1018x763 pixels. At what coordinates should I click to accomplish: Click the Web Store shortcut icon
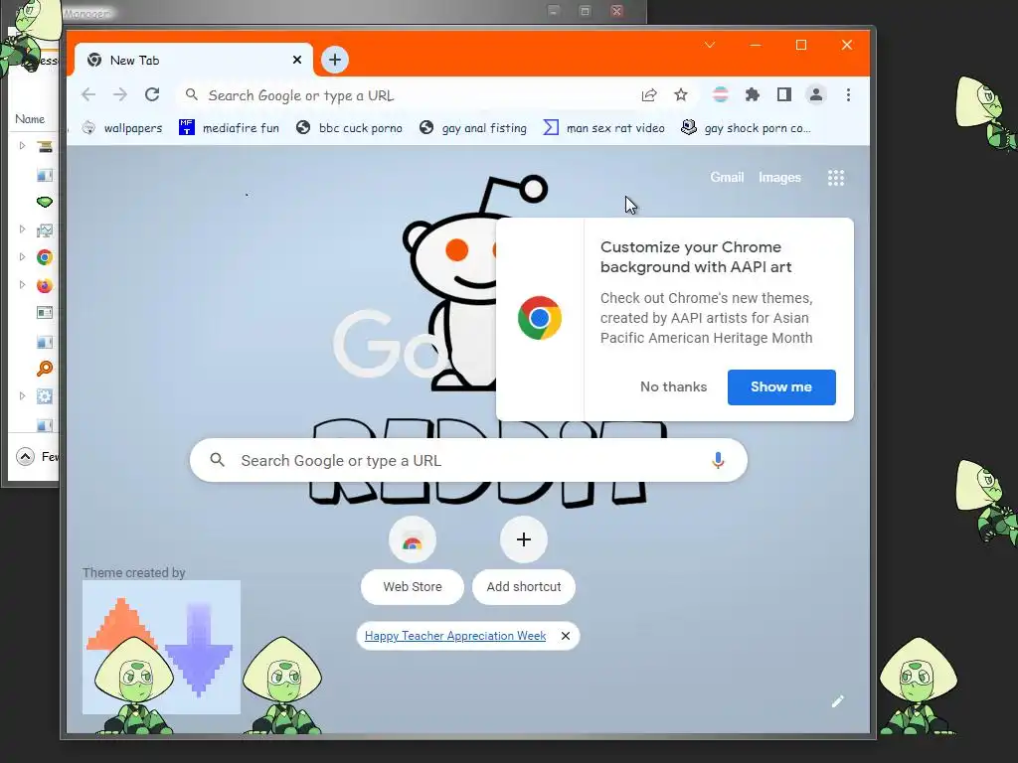pos(413,539)
